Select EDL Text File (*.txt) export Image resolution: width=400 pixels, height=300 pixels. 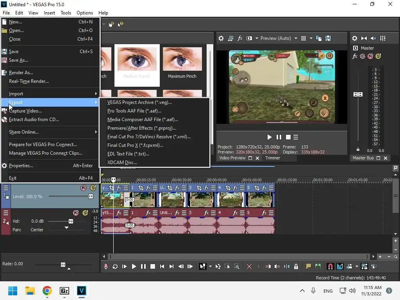154,154
